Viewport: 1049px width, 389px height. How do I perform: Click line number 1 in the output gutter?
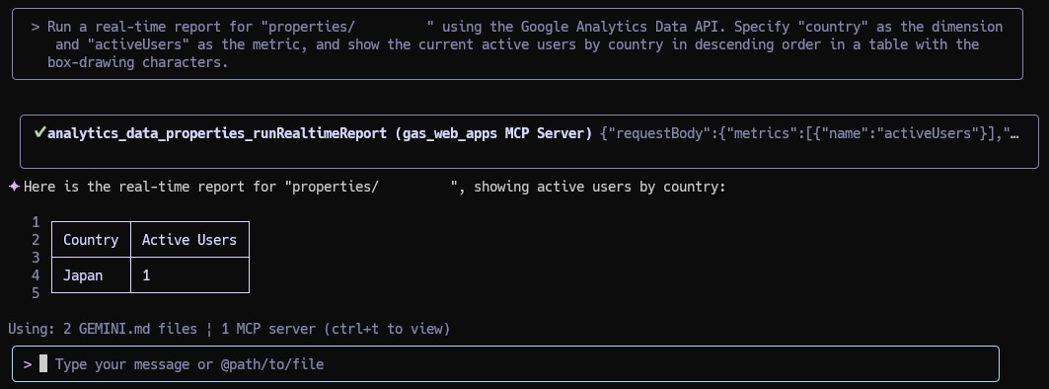click(36, 222)
